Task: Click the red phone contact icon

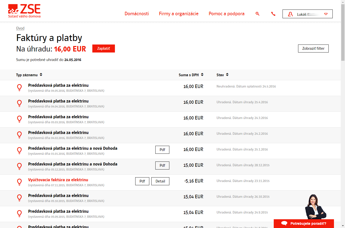Action: coord(273,14)
